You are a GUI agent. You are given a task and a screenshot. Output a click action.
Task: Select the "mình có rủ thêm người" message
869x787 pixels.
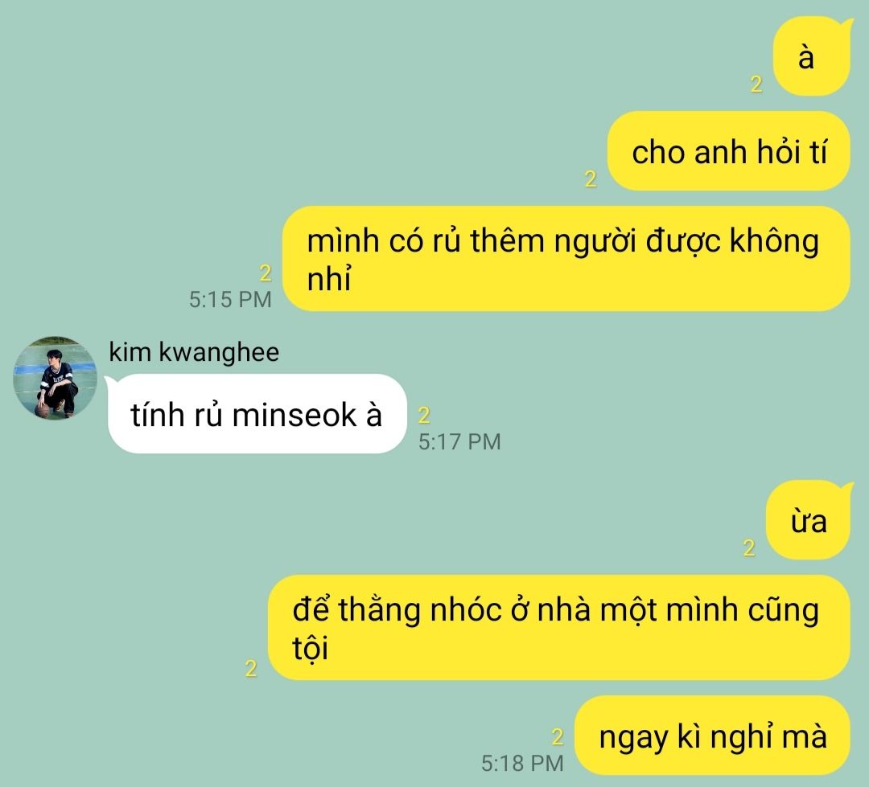[x=566, y=259]
